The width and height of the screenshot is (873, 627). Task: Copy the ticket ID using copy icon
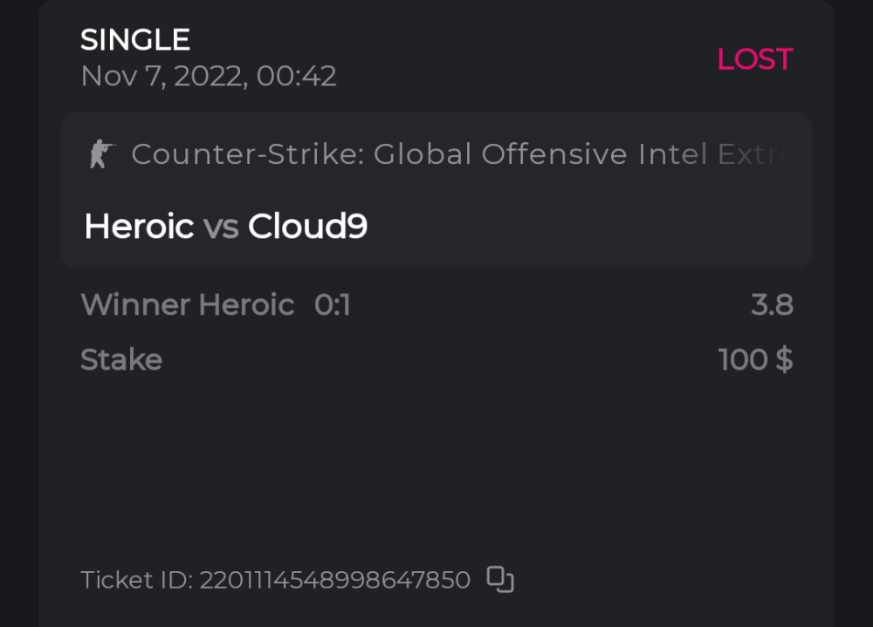click(x=500, y=579)
